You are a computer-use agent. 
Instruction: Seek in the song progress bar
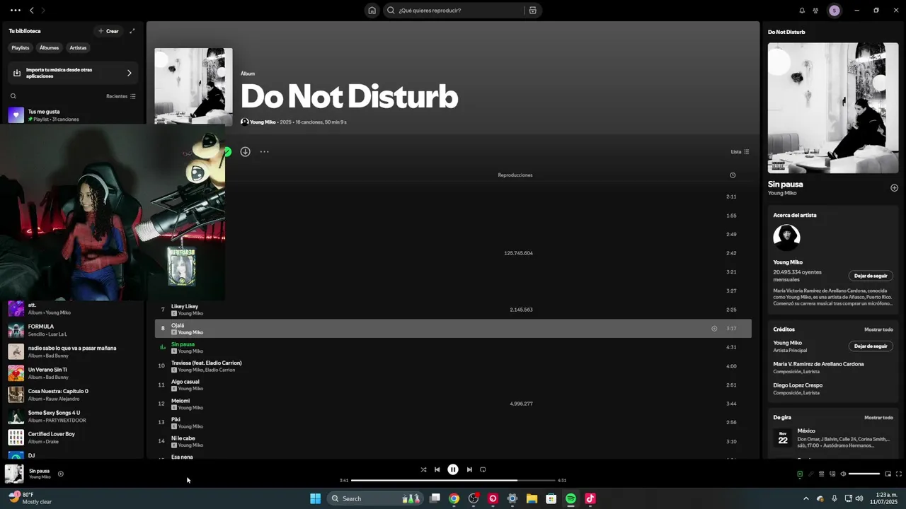click(453, 480)
